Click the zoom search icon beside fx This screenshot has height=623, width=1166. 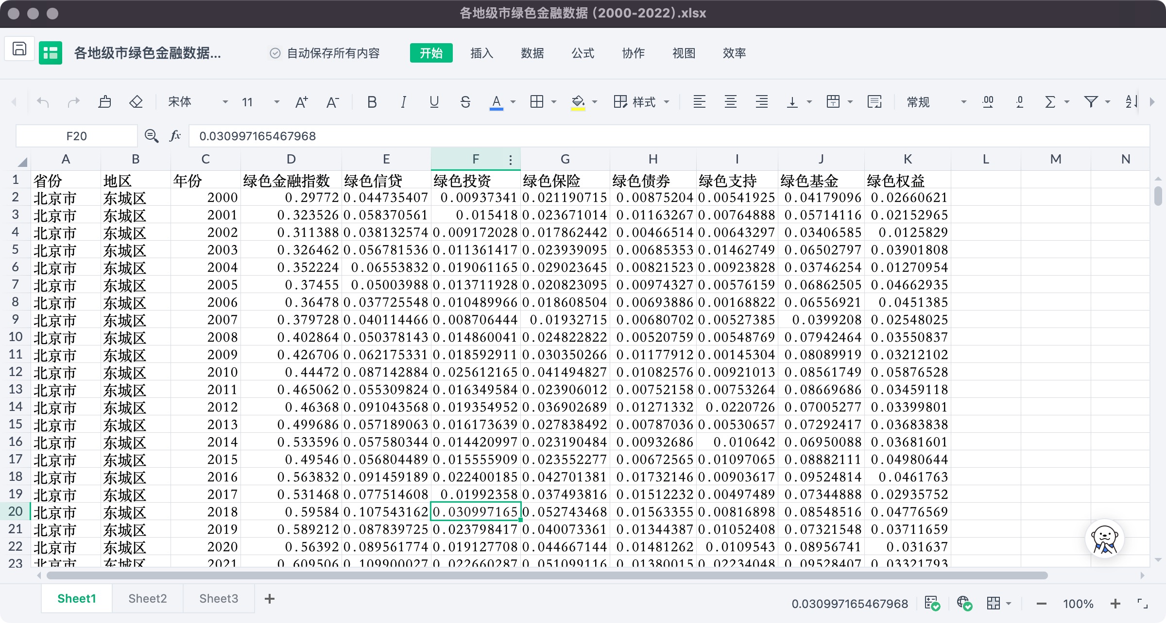click(152, 136)
